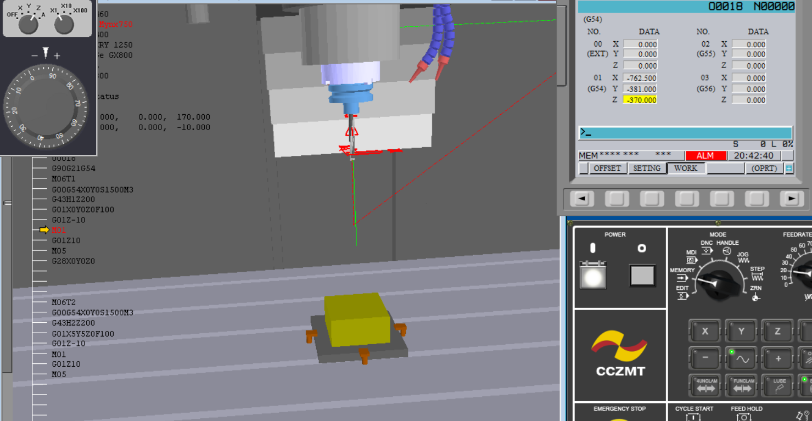
Task: Click the LUBE key
Action: 777,385
